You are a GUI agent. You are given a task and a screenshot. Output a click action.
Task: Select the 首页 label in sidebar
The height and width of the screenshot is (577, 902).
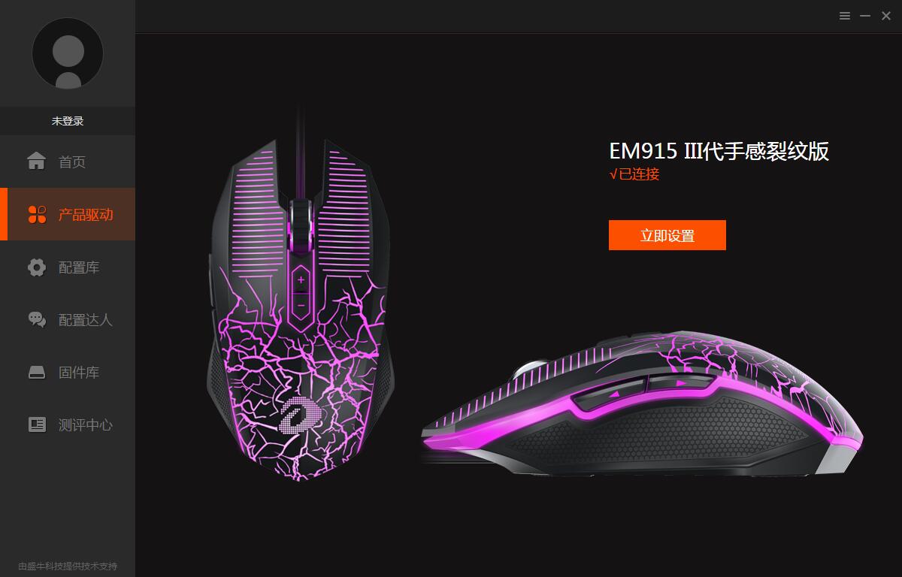coord(72,162)
